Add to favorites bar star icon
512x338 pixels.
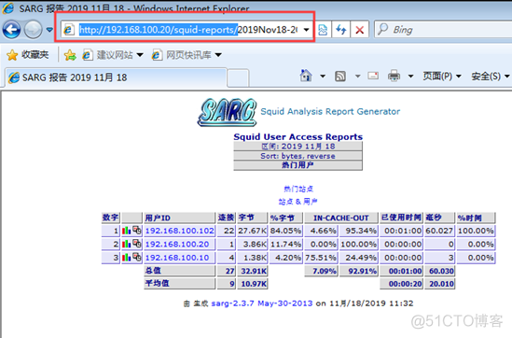tap(70, 55)
